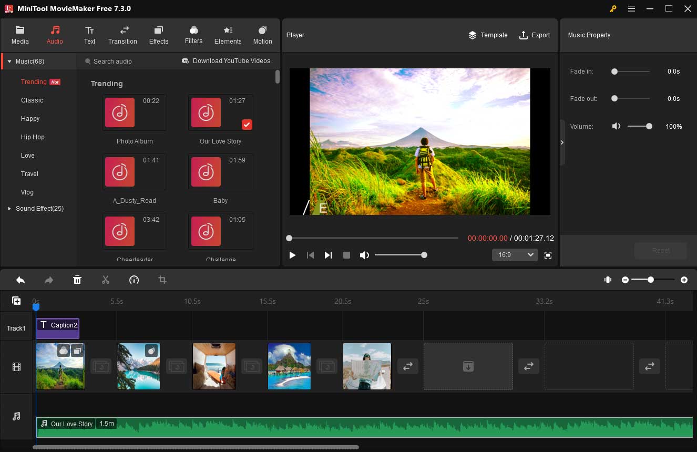
Task: Open the Transition tab
Action: tap(122, 35)
